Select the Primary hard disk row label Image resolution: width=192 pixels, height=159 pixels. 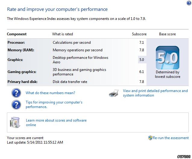(x=23, y=82)
